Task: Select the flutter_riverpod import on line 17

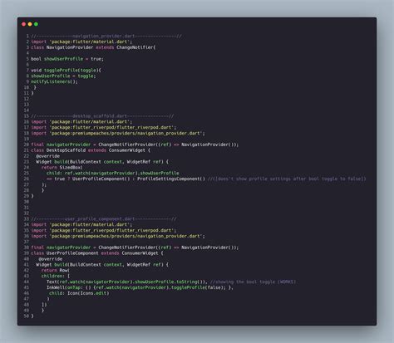Action: coord(104,127)
